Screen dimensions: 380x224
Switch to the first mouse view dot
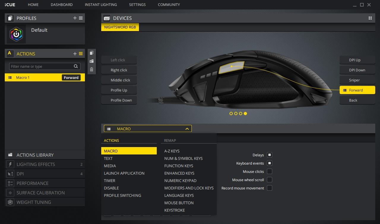pos(231,113)
